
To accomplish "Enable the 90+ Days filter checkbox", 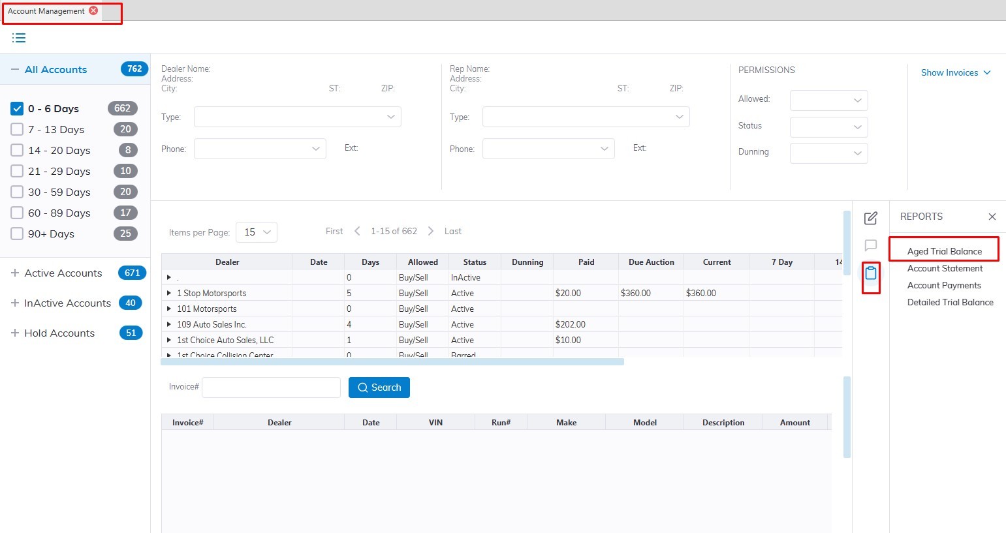I will (x=17, y=234).
